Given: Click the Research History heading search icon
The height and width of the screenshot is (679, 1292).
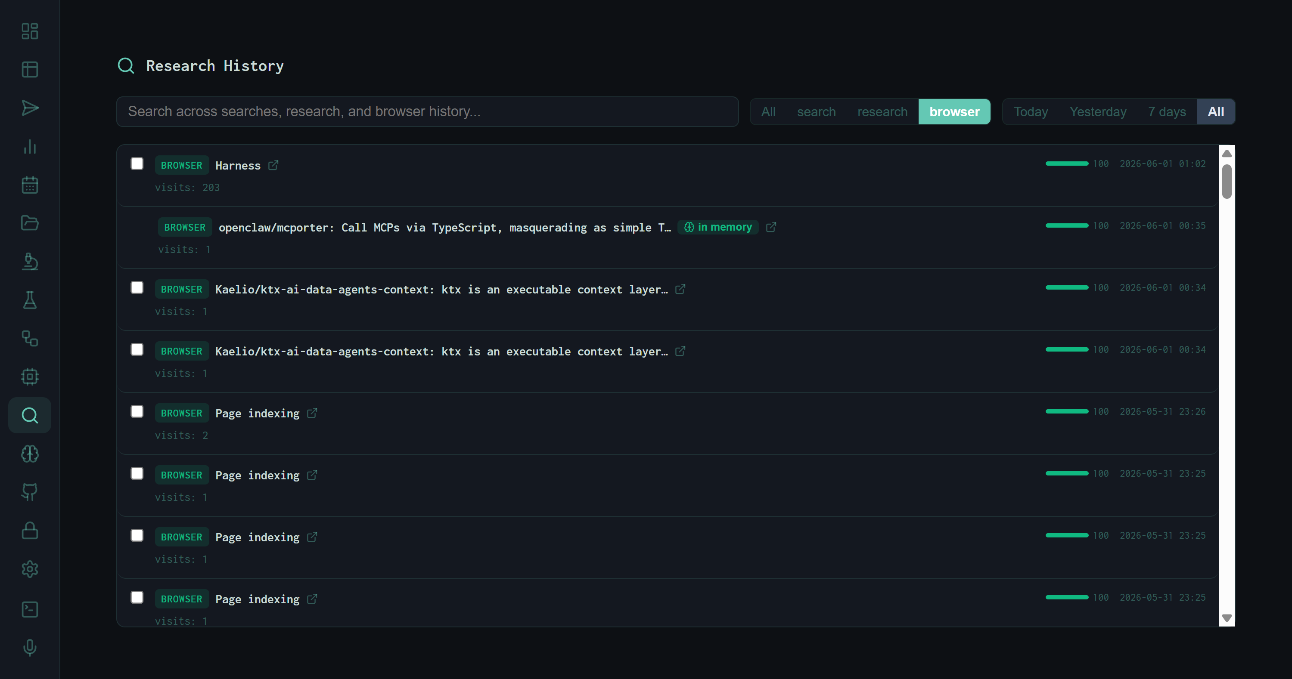Looking at the screenshot, I should (126, 66).
